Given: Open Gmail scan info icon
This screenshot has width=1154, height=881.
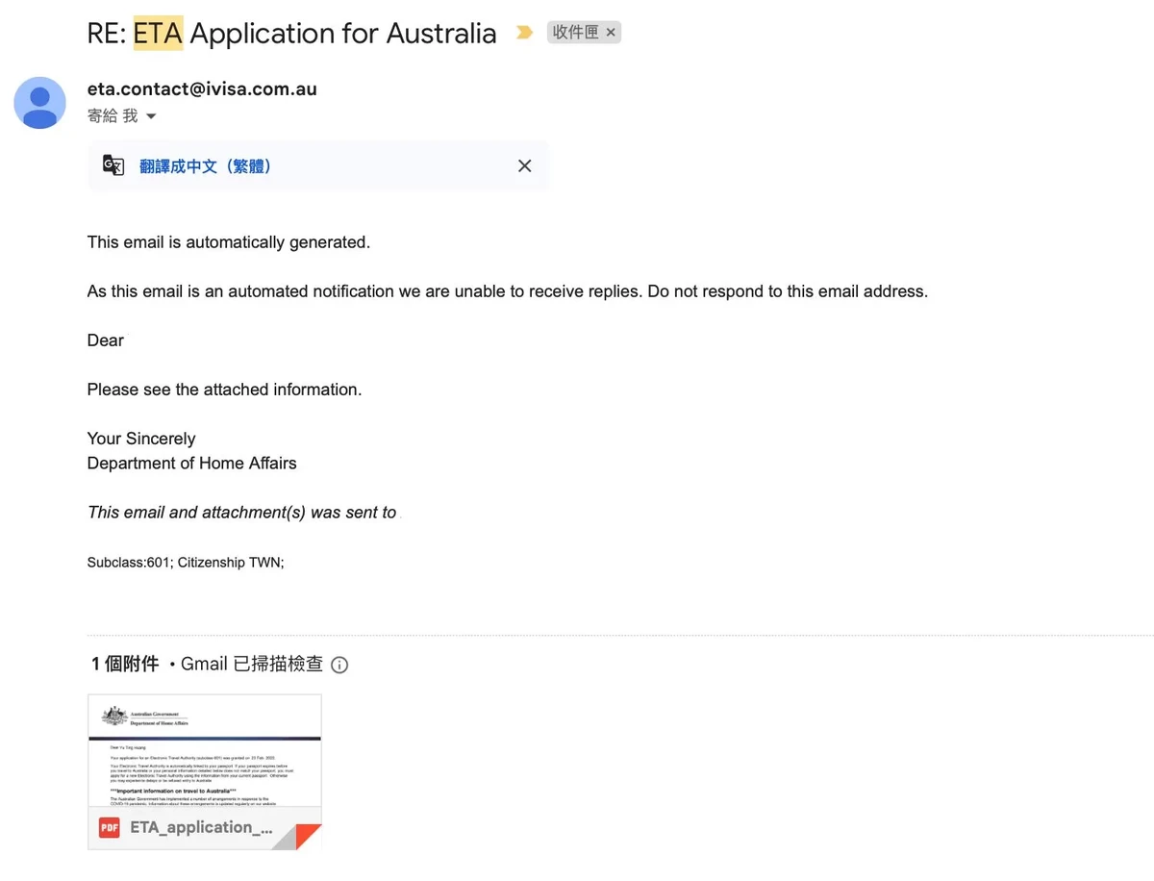Looking at the screenshot, I should tap(339, 665).
